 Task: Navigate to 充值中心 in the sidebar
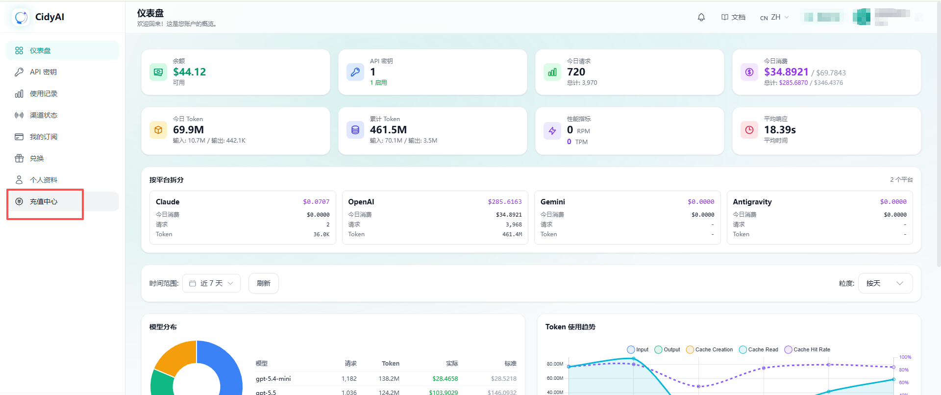point(62,201)
